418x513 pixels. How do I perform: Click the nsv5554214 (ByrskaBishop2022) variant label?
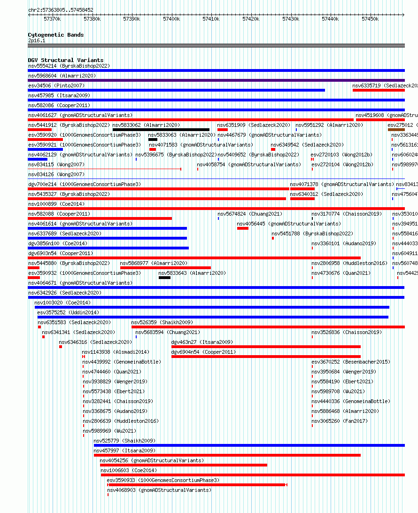pyautogui.click(x=69, y=66)
